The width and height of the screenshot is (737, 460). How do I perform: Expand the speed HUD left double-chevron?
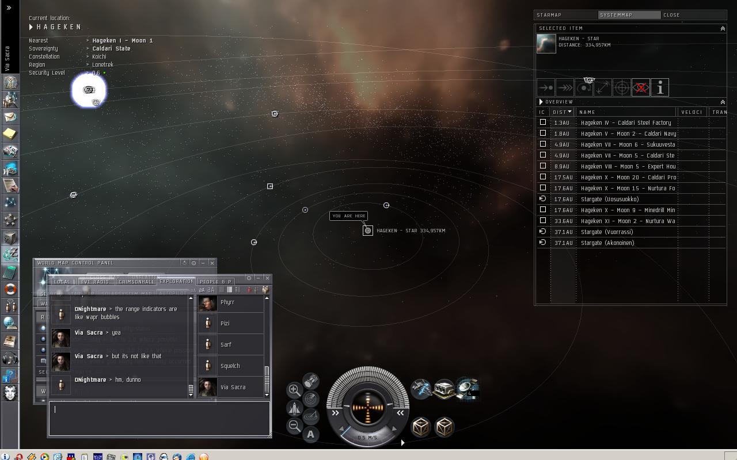click(x=335, y=413)
